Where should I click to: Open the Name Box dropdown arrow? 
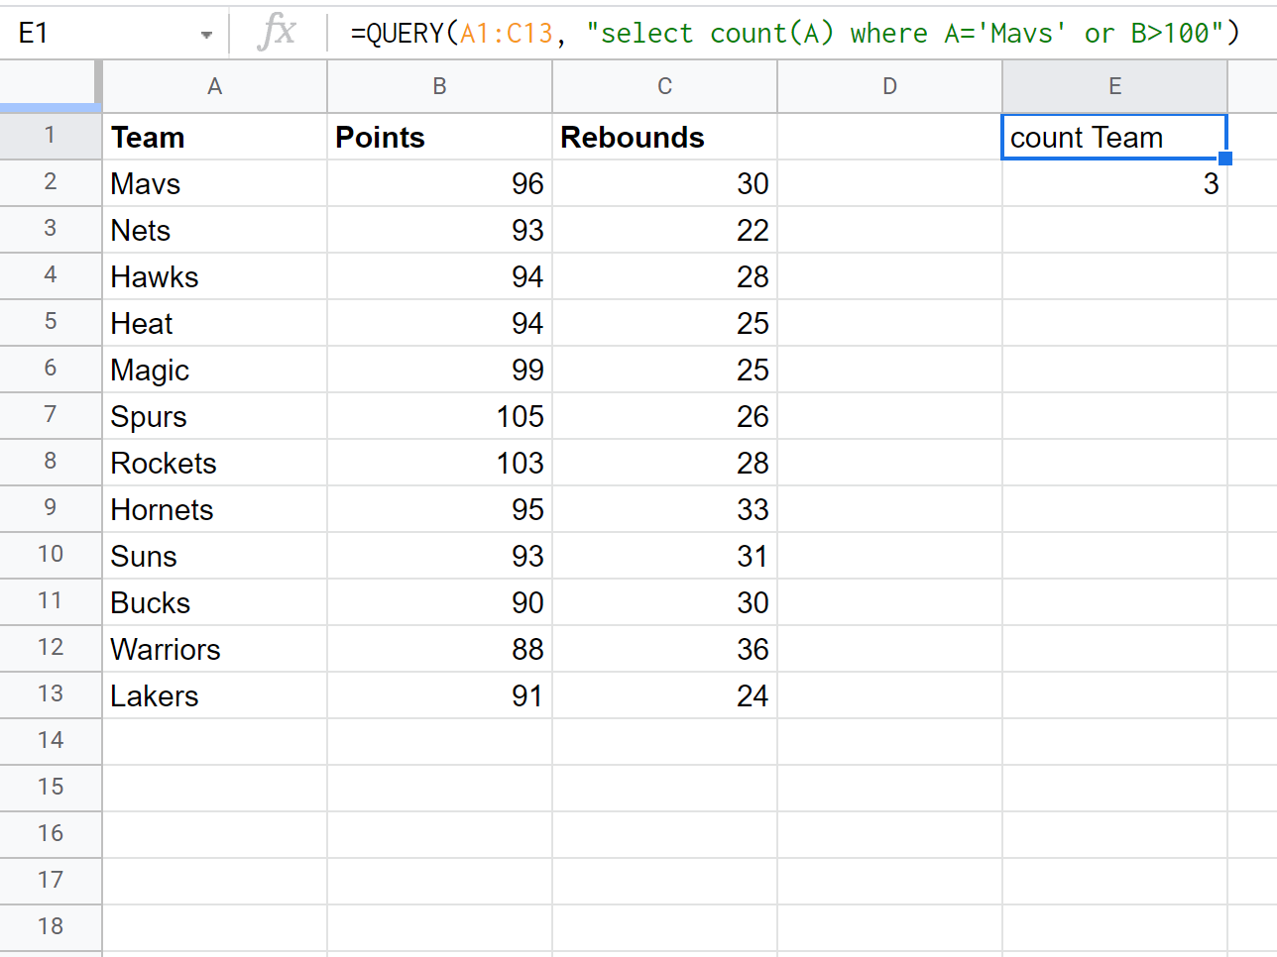click(206, 35)
